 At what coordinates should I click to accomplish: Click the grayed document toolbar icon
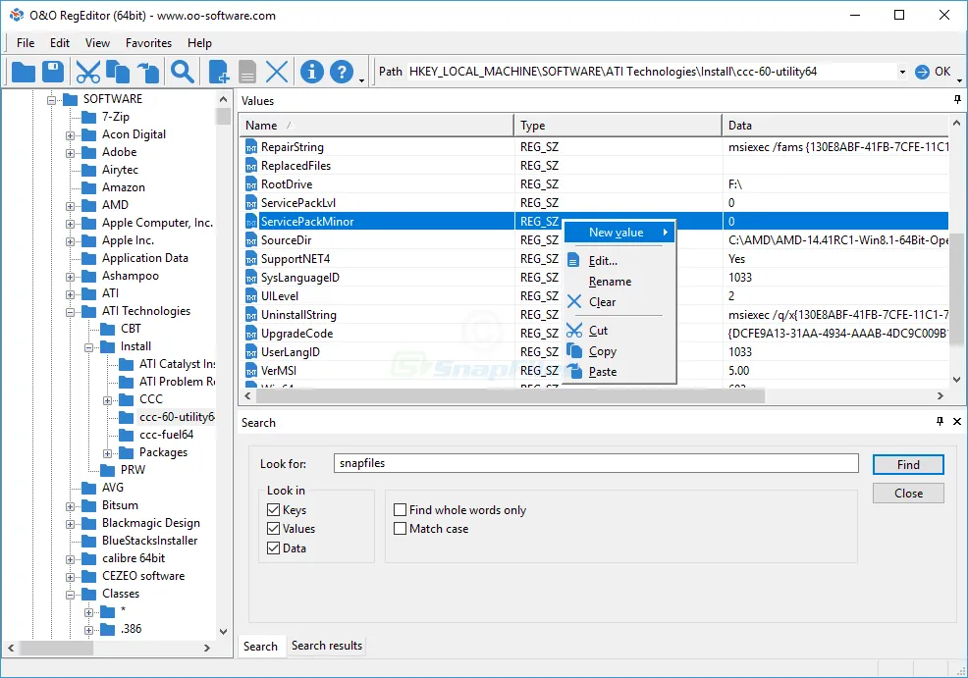247,73
